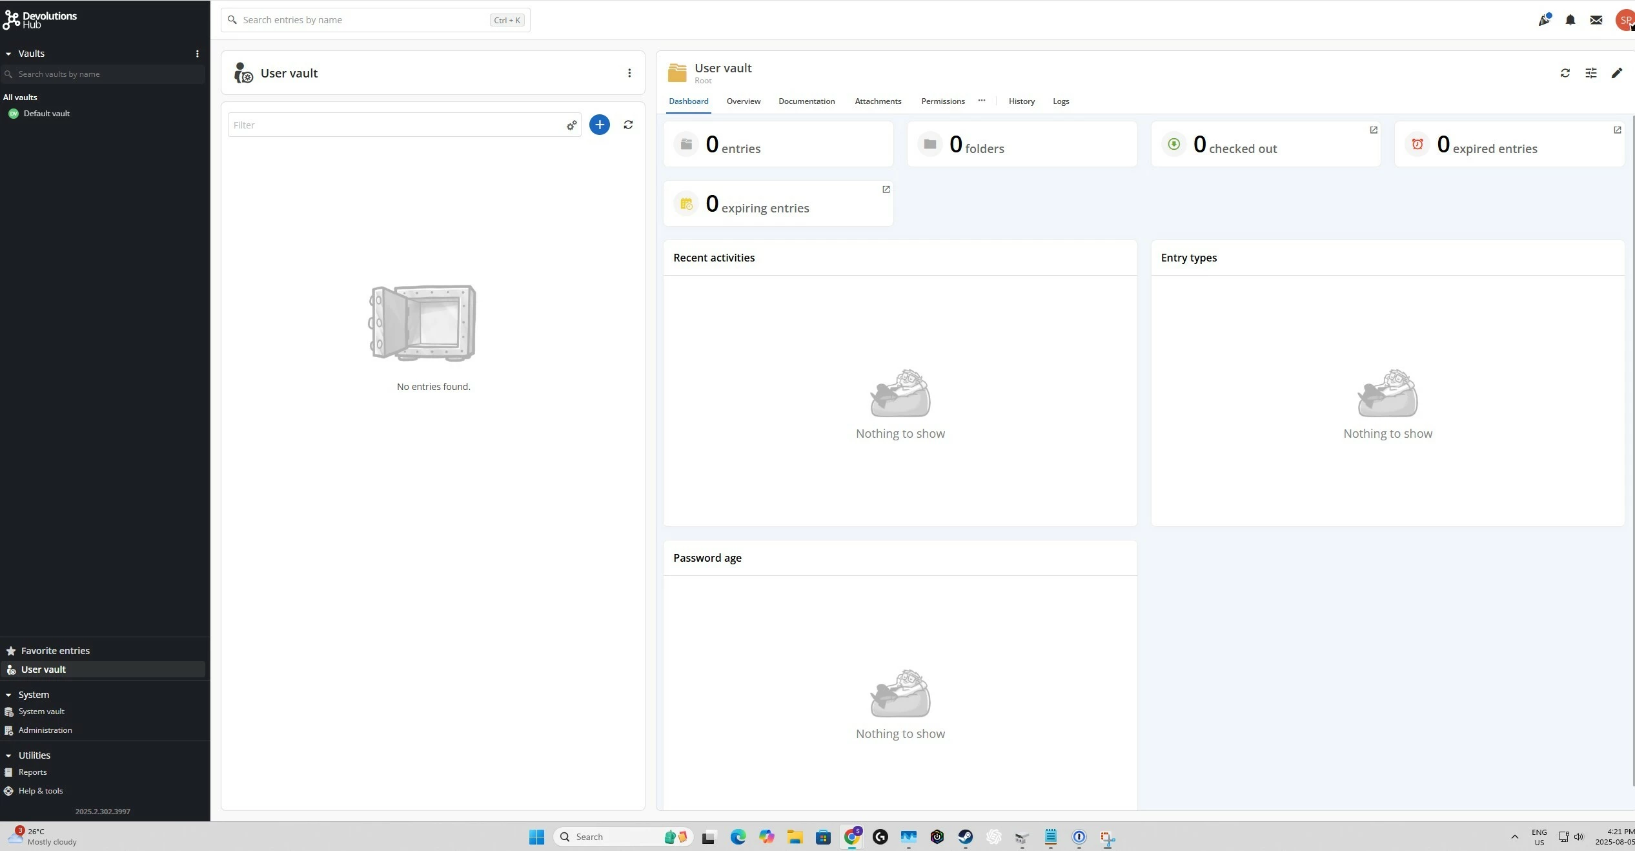This screenshot has width=1635, height=851.
Task: Refresh the entries list
Action: point(628,125)
